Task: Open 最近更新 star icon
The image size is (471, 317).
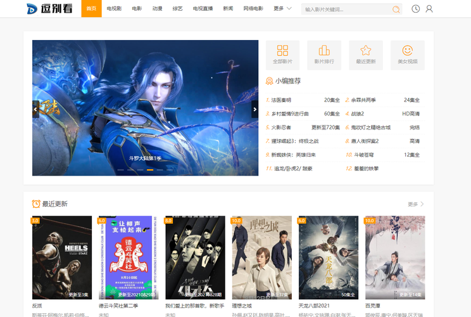Action: tap(365, 55)
